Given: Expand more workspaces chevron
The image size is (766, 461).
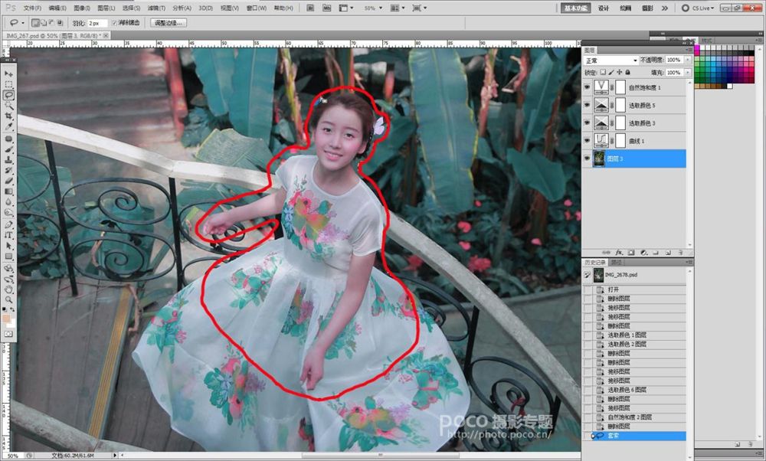Looking at the screenshot, I should point(665,8).
